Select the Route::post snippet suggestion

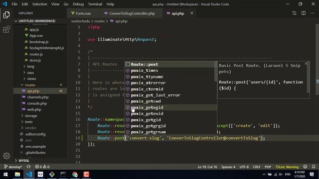coord(170,64)
